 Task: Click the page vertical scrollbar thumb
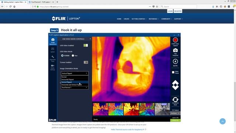[235, 102]
